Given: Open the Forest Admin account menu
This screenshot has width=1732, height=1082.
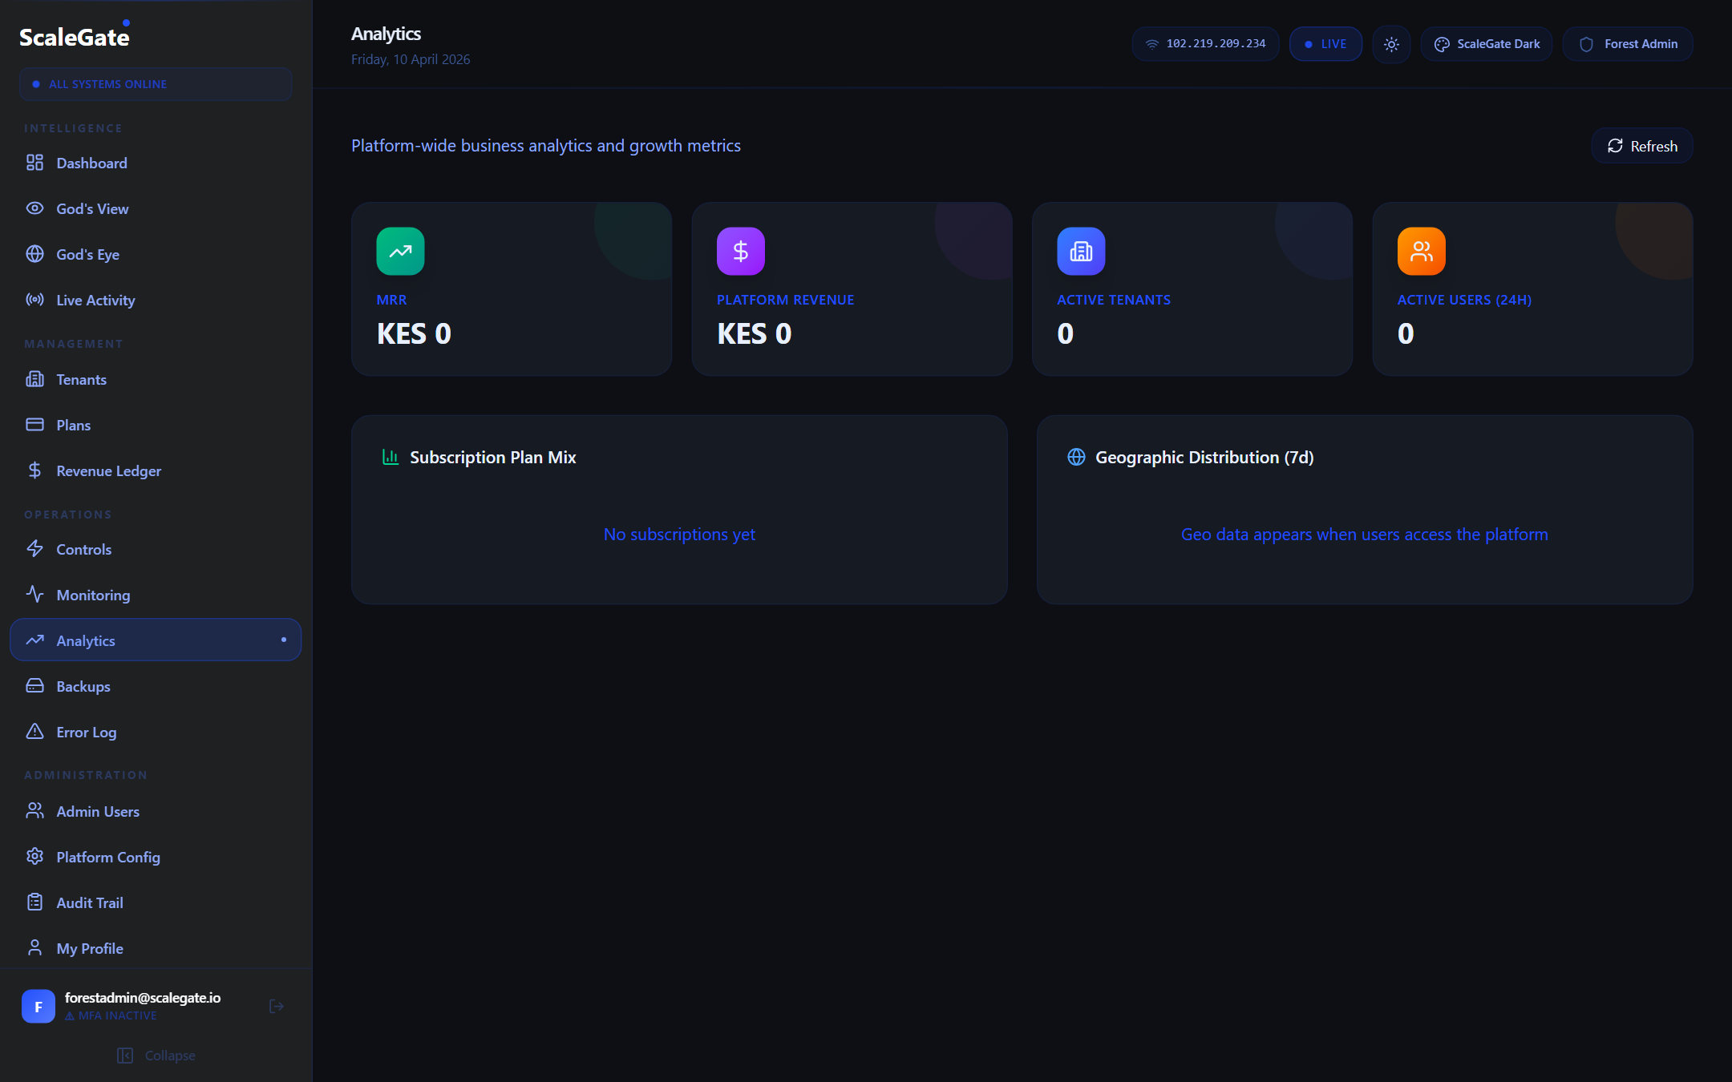Looking at the screenshot, I should [x=1628, y=44].
